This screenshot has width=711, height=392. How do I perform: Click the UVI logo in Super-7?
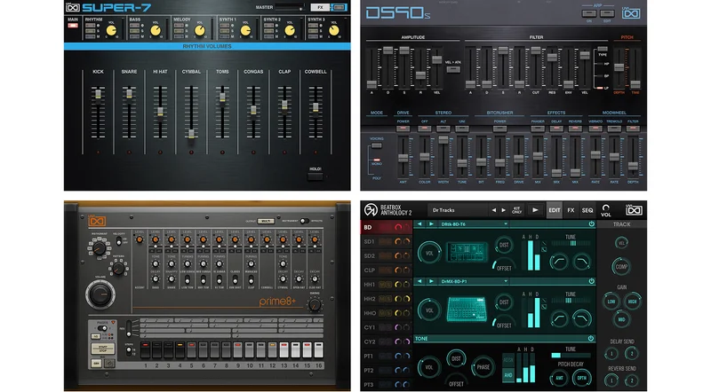tap(73, 7)
